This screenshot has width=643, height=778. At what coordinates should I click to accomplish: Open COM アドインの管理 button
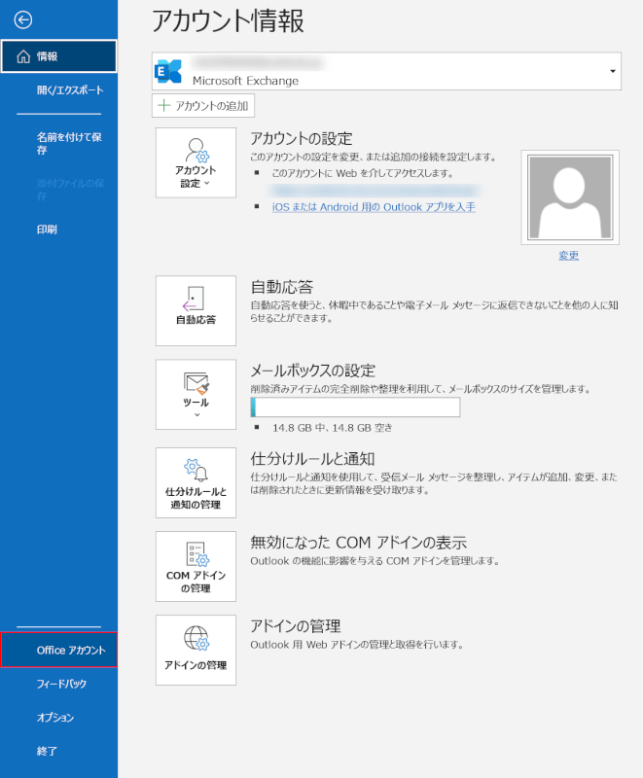pyautogui.click(x=196, y=567)
